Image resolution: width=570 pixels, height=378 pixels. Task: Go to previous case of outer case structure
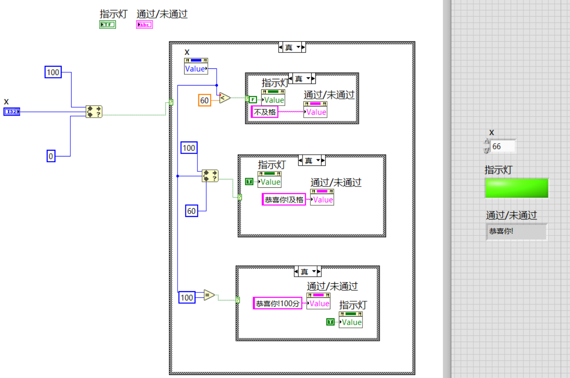pos(280,48)
